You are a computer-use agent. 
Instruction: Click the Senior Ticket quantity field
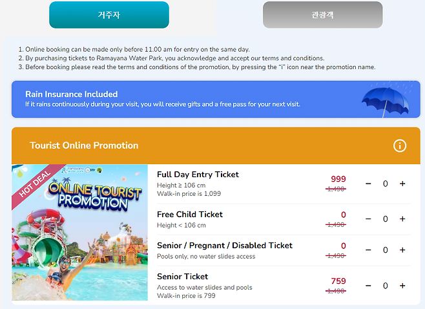(x=386, y=286)
